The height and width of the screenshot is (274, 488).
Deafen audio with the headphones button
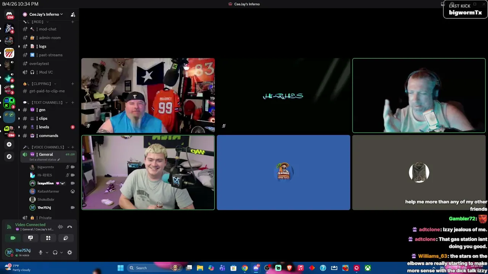point(55,252)
